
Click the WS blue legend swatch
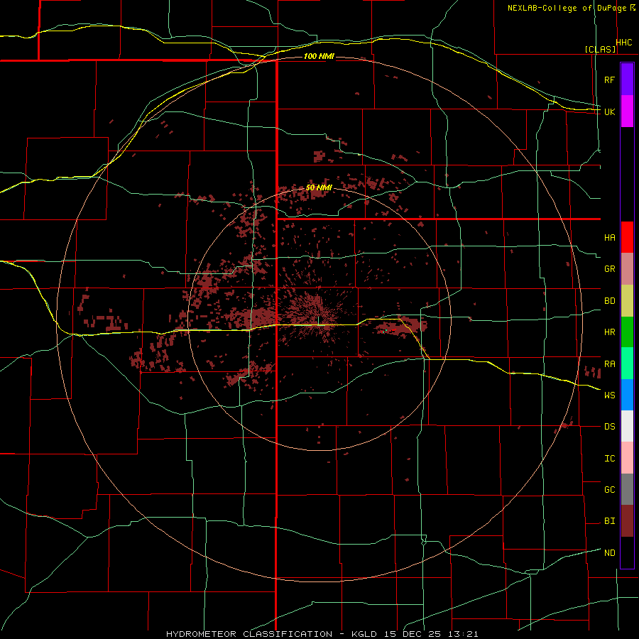627,395
